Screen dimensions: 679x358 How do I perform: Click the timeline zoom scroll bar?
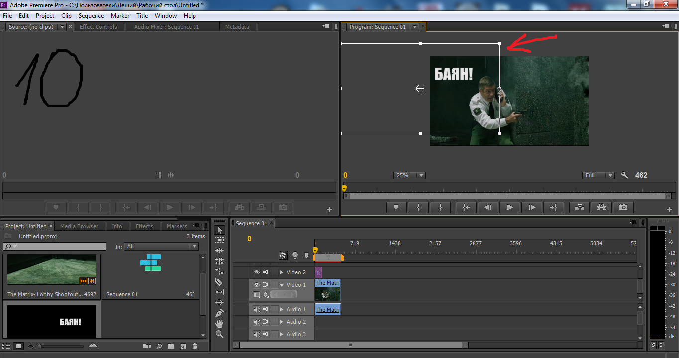(350, 345)
